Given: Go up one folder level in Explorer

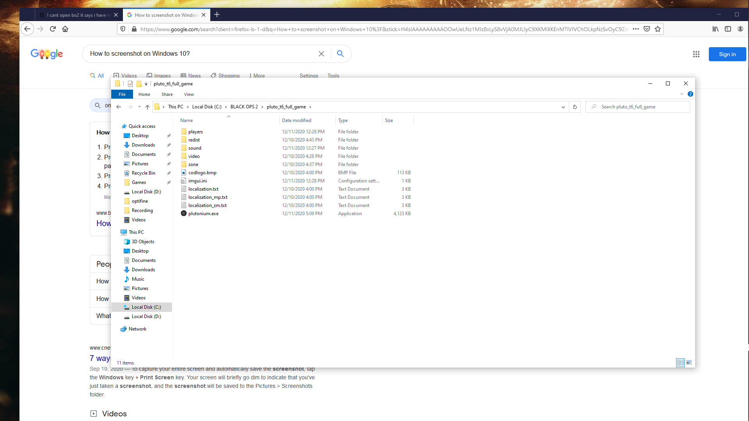Looking at the screenshot, I should click(147, 107).
